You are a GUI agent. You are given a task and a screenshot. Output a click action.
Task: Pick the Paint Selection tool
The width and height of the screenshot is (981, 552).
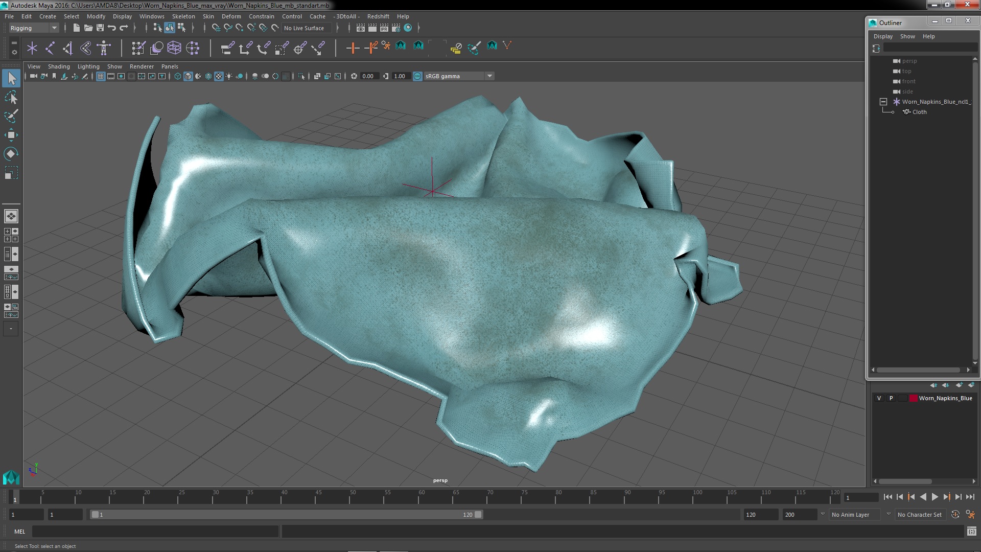(11, 116)
